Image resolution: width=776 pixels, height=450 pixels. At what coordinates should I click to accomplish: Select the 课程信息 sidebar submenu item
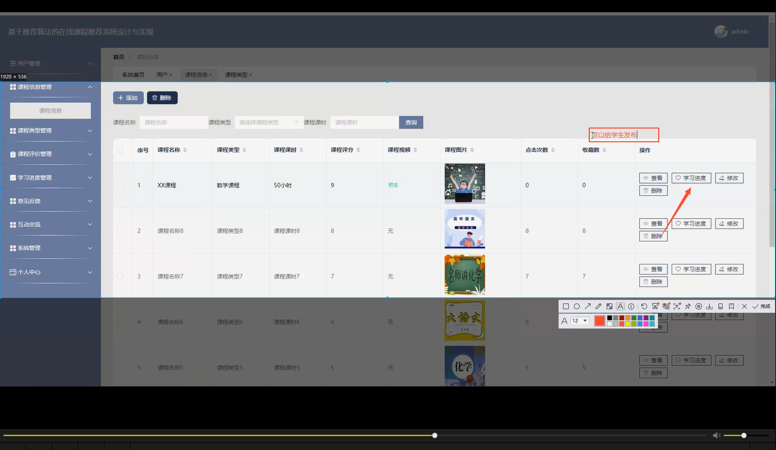click(x=51, y=110)
